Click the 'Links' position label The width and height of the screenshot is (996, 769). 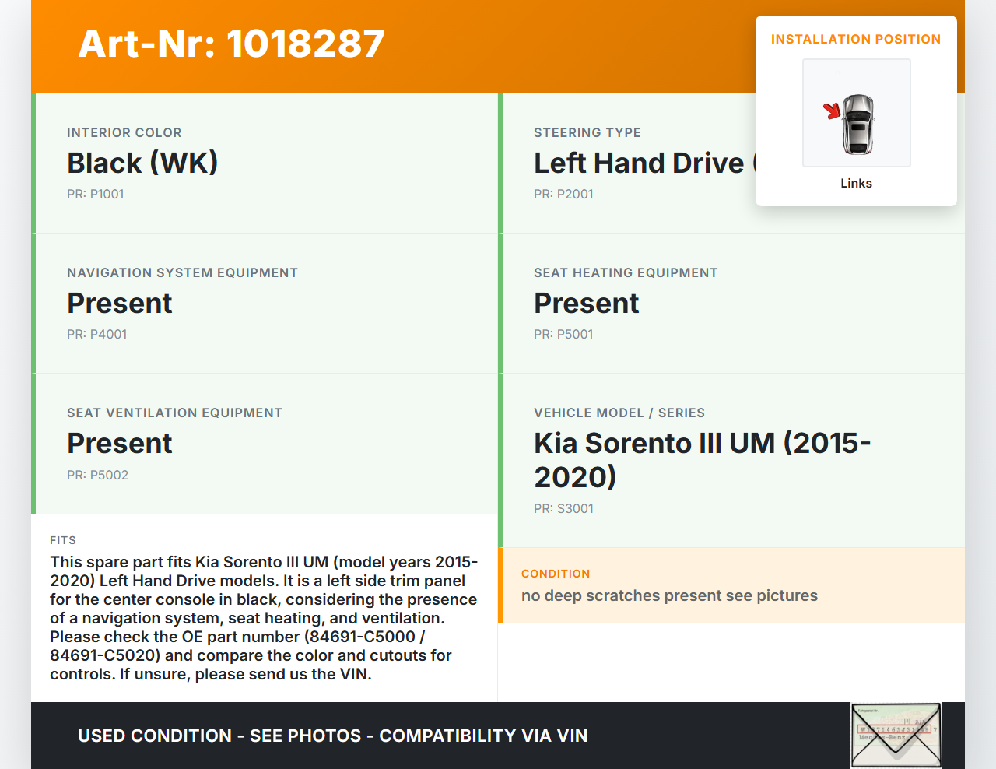pyautogui.click(x=856, y=183)
